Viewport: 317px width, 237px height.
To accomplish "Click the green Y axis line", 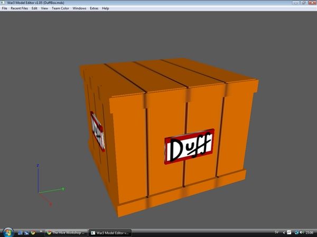I will pyautogui.click(x=51, y=191).
